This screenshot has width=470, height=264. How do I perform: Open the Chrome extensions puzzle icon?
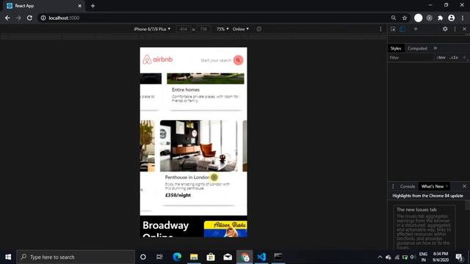[x=440, y=18]
